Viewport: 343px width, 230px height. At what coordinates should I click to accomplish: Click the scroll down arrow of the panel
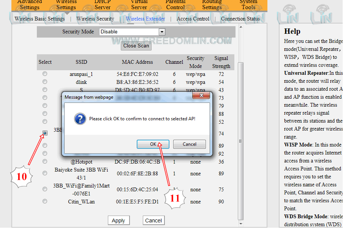tap(241, 224)
